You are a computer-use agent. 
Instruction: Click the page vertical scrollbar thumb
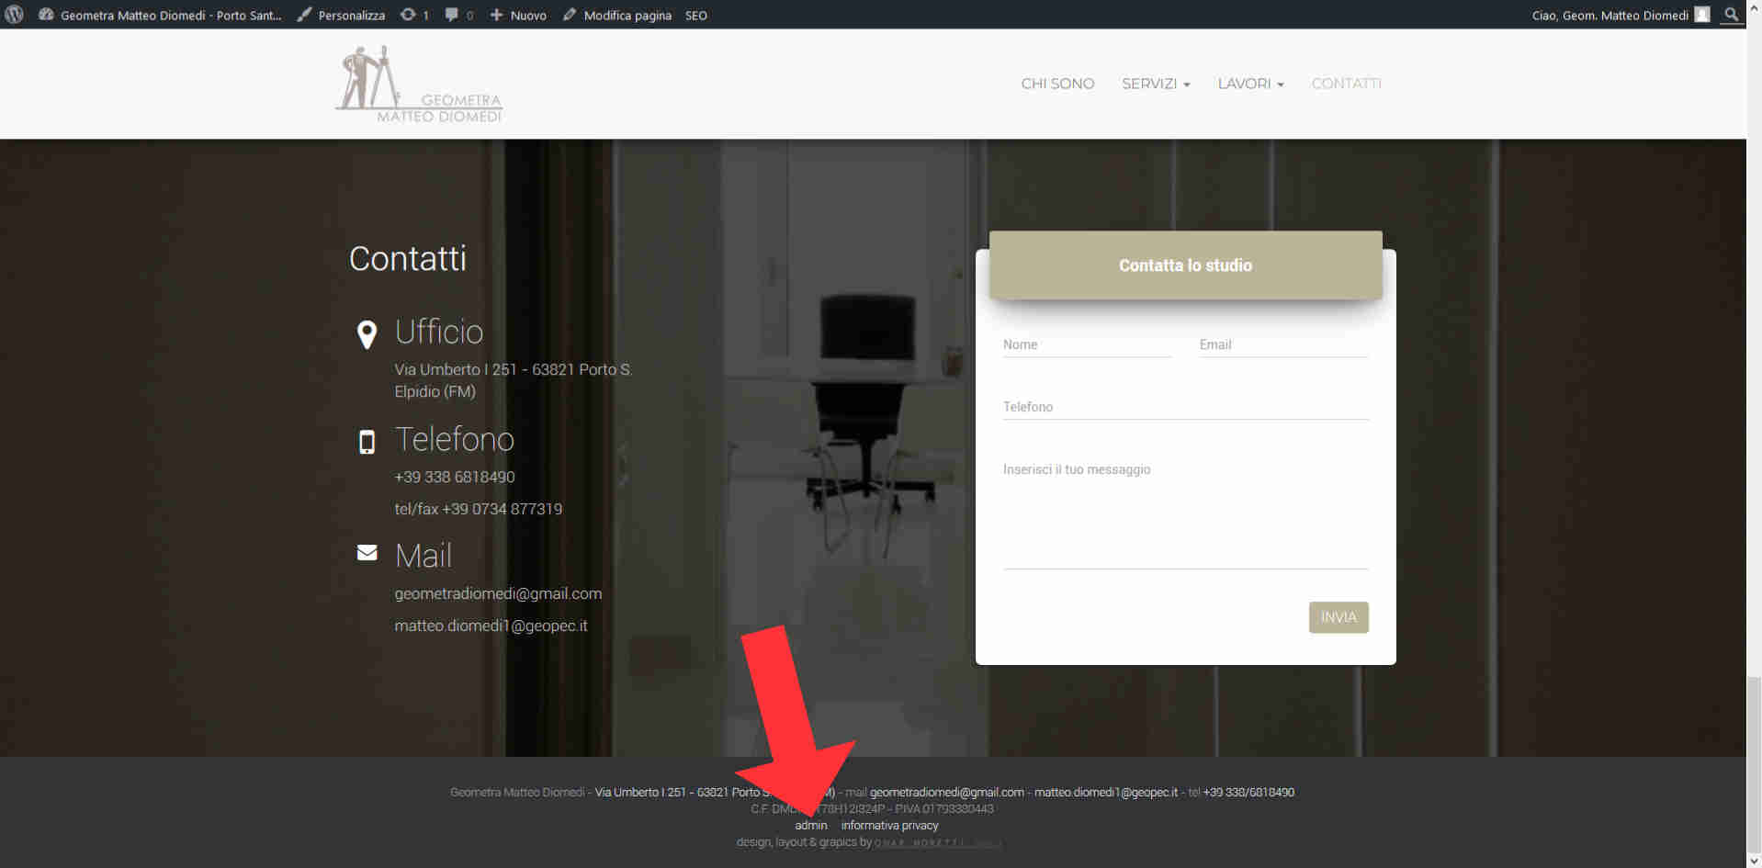point(1754,765)
